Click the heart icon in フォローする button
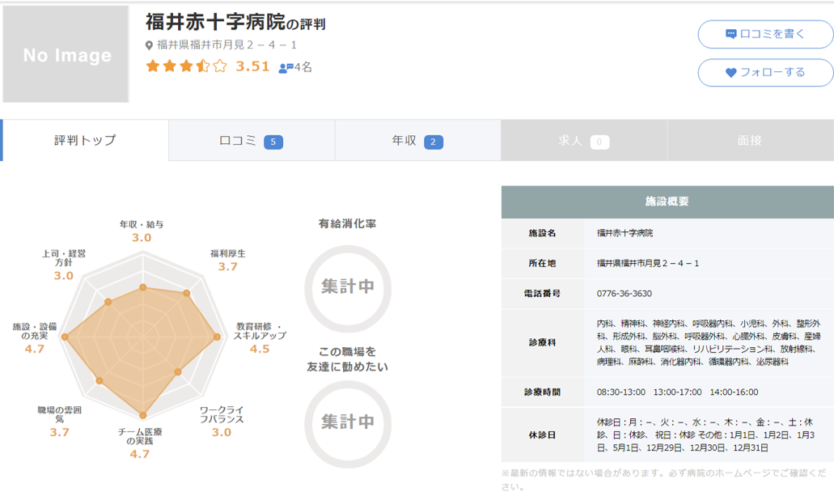Screen dimensions: 834x500 click(730, 72)
